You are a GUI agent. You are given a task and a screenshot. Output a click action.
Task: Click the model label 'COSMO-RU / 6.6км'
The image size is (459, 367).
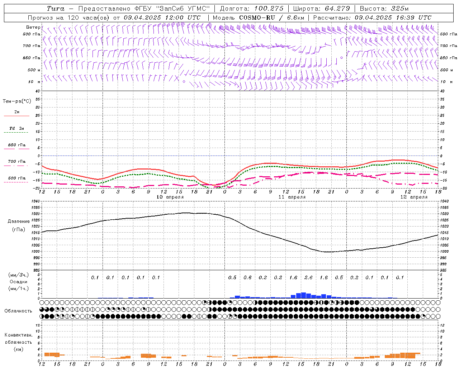click(x=271, y=18)
